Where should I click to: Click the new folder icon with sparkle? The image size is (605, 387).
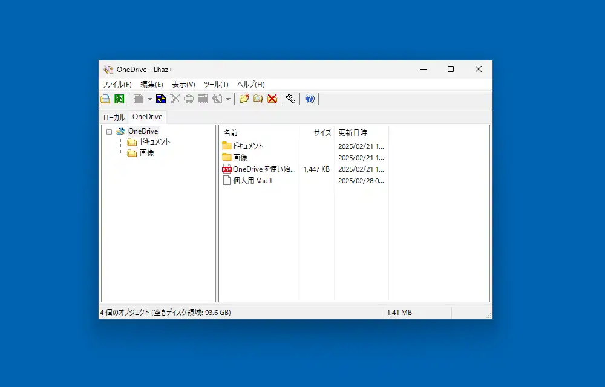(x=244, y=99)
